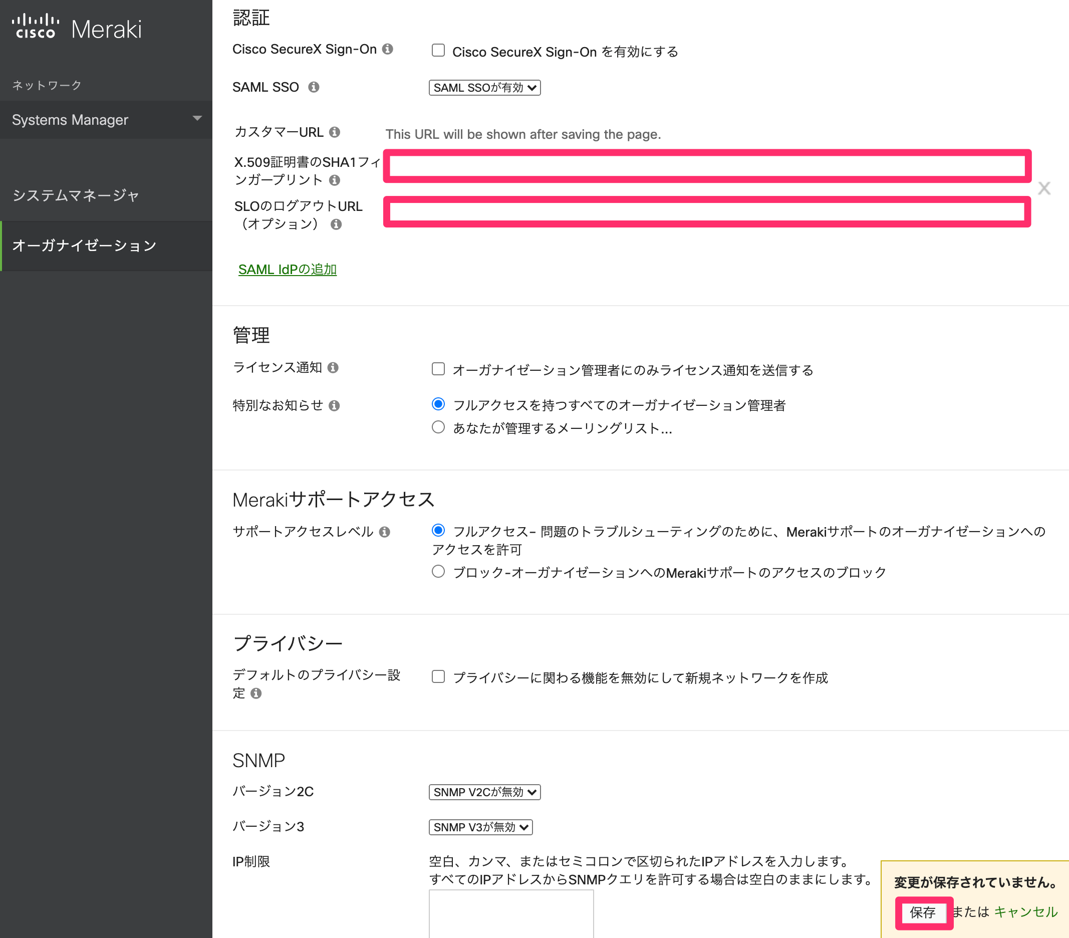
Task: Open オーガナイゼーション sidebar menu
Action: point(106,246)
